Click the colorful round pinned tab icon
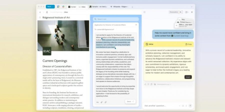This screenshot has height=112, width=225. 63,6
